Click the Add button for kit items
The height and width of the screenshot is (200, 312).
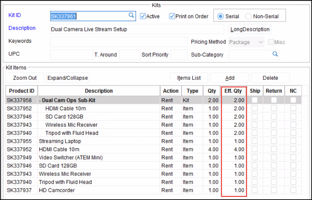[230, 78]
